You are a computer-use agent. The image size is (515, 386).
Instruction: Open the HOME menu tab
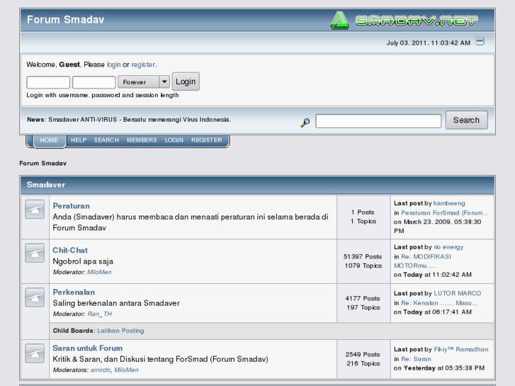tap(49, 140)
